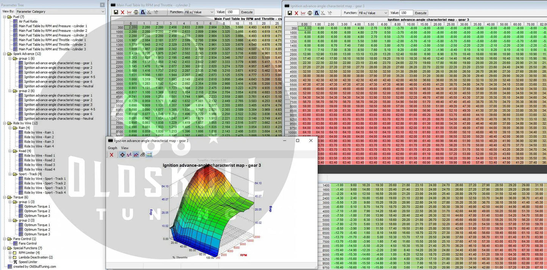Click the wireframe surface icon in the graph toolbar
The image size is (547, 270).
tap(142, 155)
